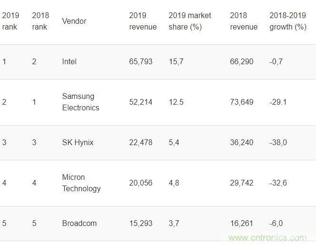This screenshot has width=316, height=245.
Task: Click the 2018 revenue column header
Action: click(x=244, y=21)
